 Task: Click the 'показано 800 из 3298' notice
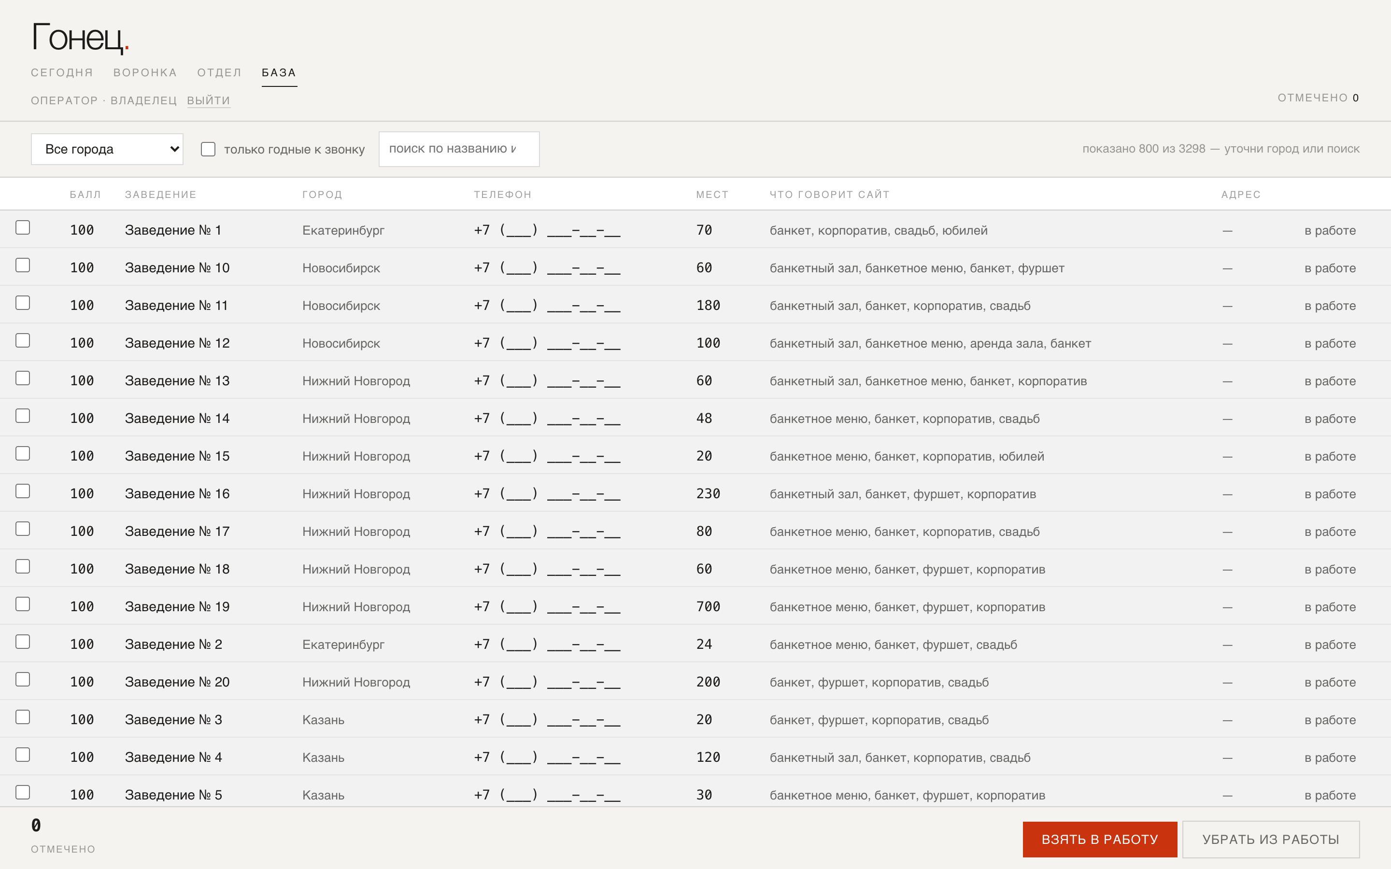(1221, 149)
